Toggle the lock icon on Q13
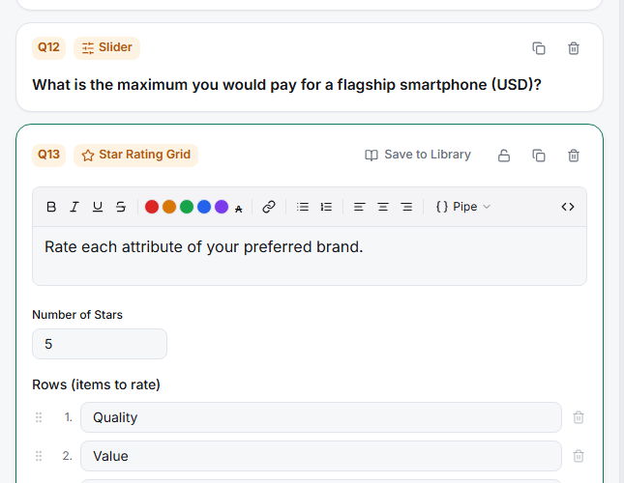The width and height of the screenshot is (624, 483). (504, 156)
